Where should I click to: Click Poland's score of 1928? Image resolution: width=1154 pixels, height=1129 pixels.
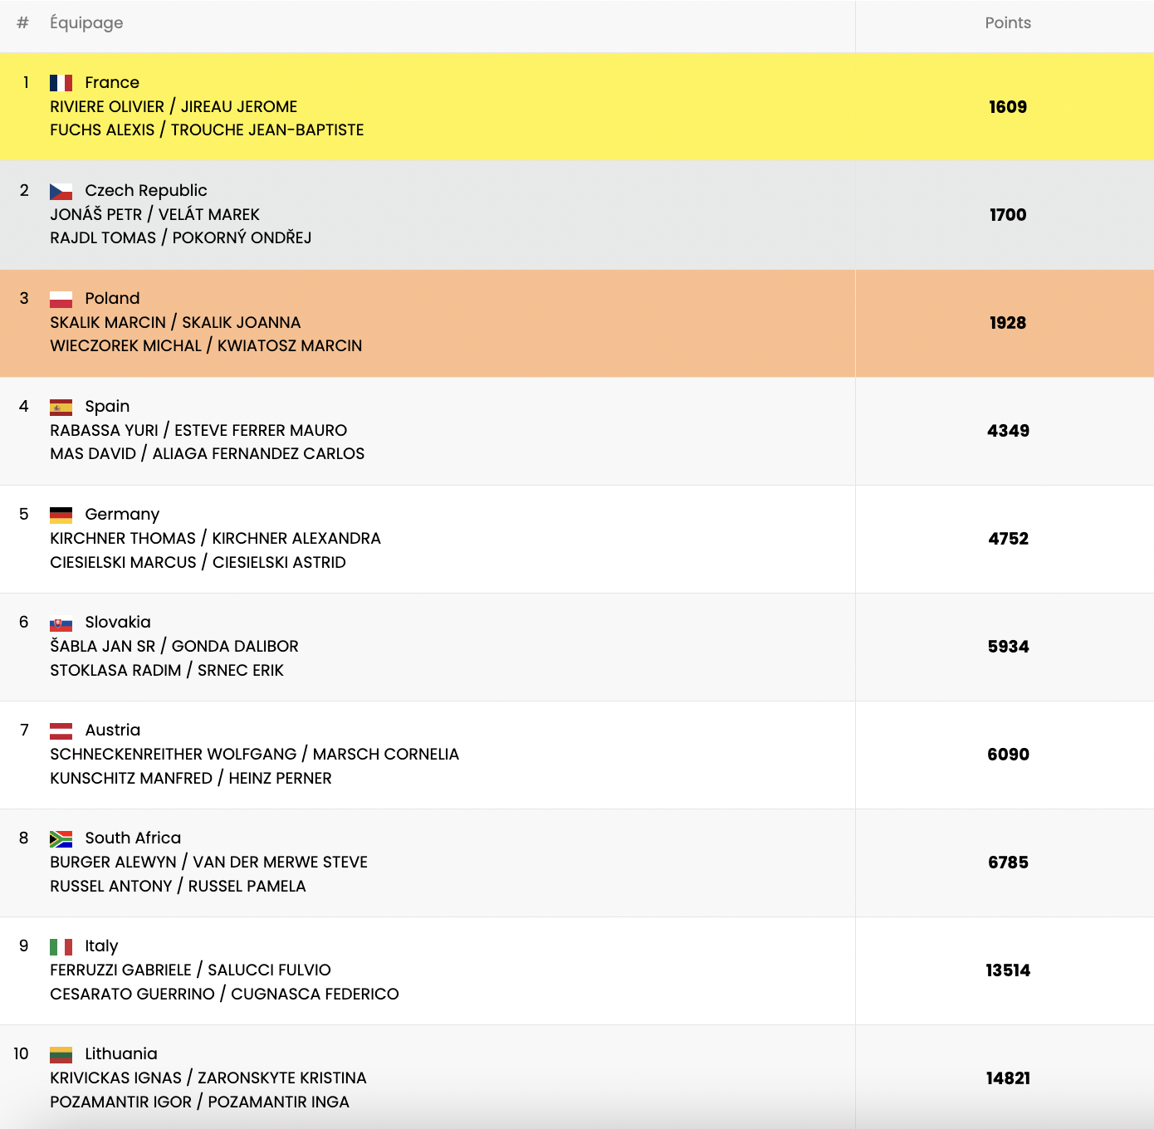[x=1008, y=323]
